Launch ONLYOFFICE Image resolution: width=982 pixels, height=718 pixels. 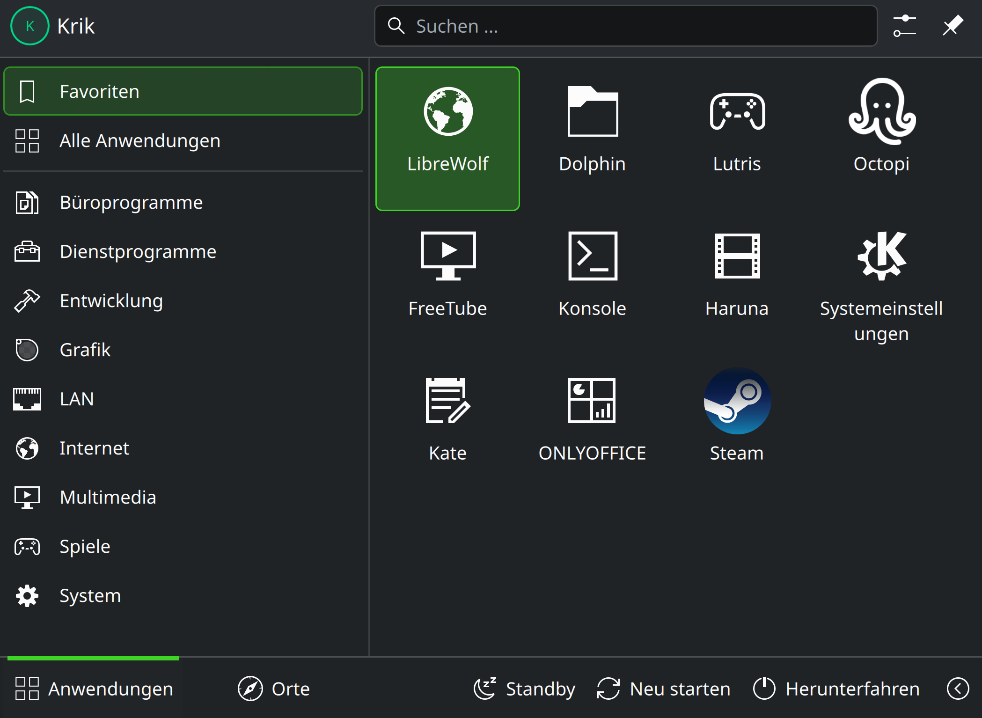click(x=592, y=419)
